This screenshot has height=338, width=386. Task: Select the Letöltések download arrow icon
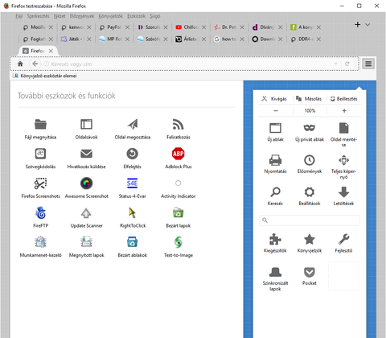(x=343, y=192)
